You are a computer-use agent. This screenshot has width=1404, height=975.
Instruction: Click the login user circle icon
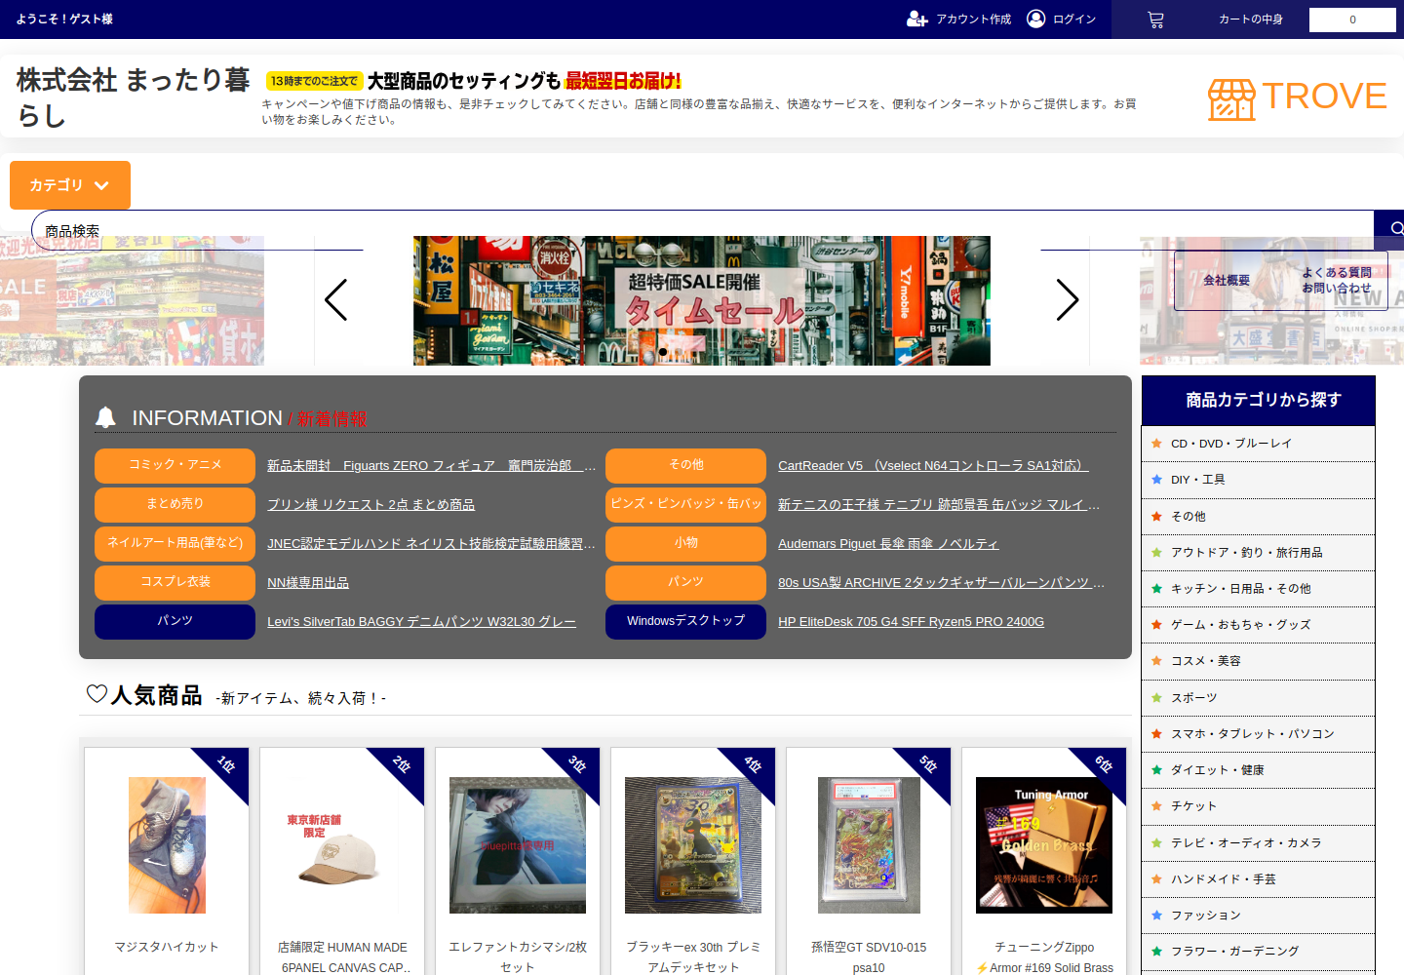(x=1036, y=19)
